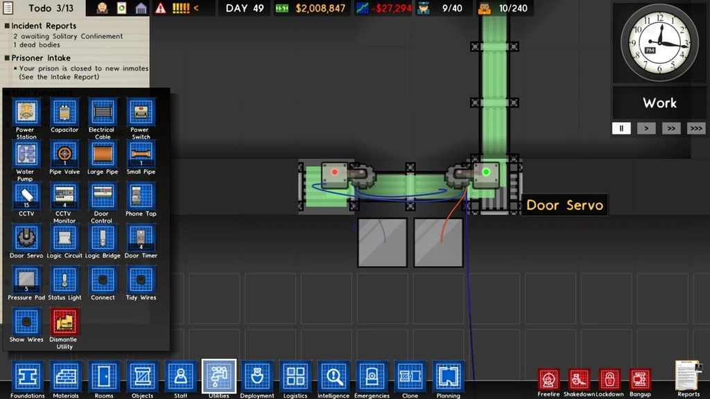Close the Utilities menu
The height and width of the screenshot is (399, 710).
[218, 376]
